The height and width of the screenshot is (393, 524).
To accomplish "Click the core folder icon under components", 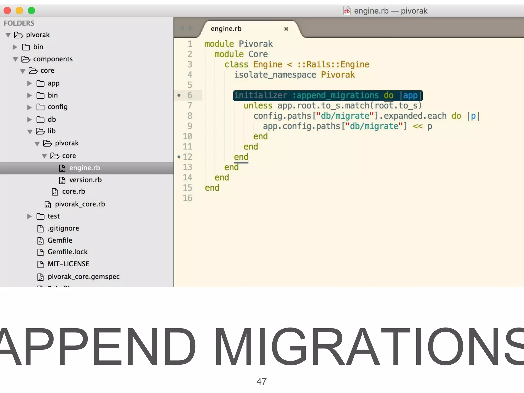I will [x=33, y=71].
